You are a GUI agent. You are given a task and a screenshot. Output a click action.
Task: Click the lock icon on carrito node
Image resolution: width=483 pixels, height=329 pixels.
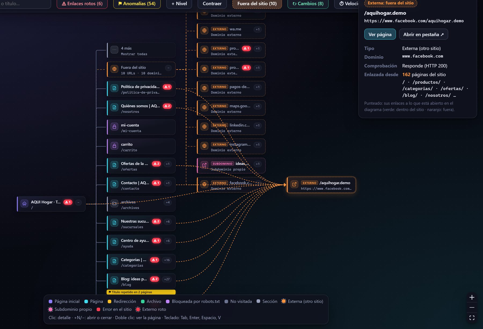[x=114, y=146]
